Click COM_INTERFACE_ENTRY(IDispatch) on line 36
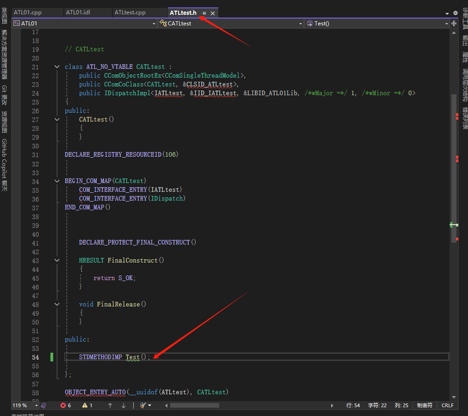 pyautogui.click(x=132, y=198)
